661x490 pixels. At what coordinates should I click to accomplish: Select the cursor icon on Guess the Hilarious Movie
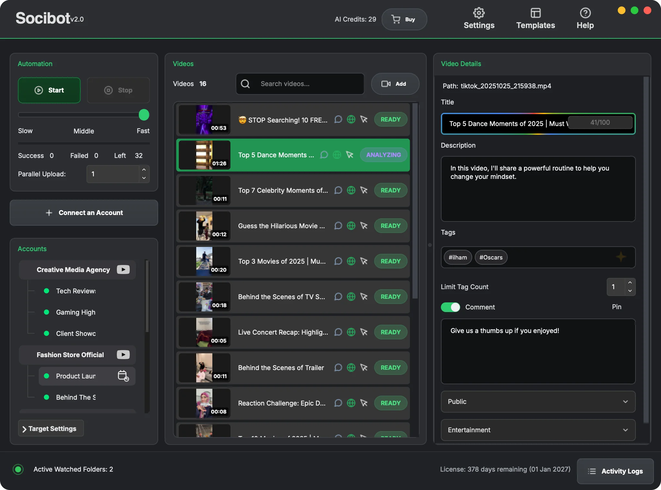(364, 226)
